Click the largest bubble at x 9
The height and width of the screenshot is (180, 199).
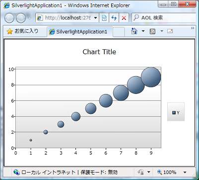coord(151,77)
